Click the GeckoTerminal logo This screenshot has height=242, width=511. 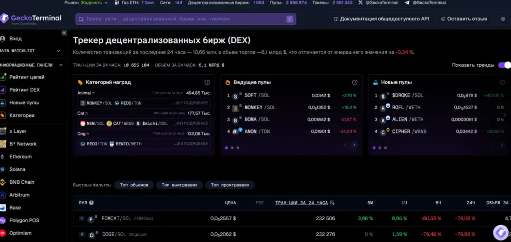tap(30, 19)
